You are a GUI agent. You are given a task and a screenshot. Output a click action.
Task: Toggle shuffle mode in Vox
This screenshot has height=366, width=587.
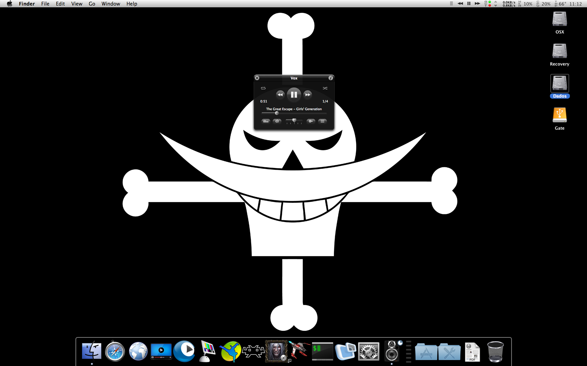tap(325, 88)
